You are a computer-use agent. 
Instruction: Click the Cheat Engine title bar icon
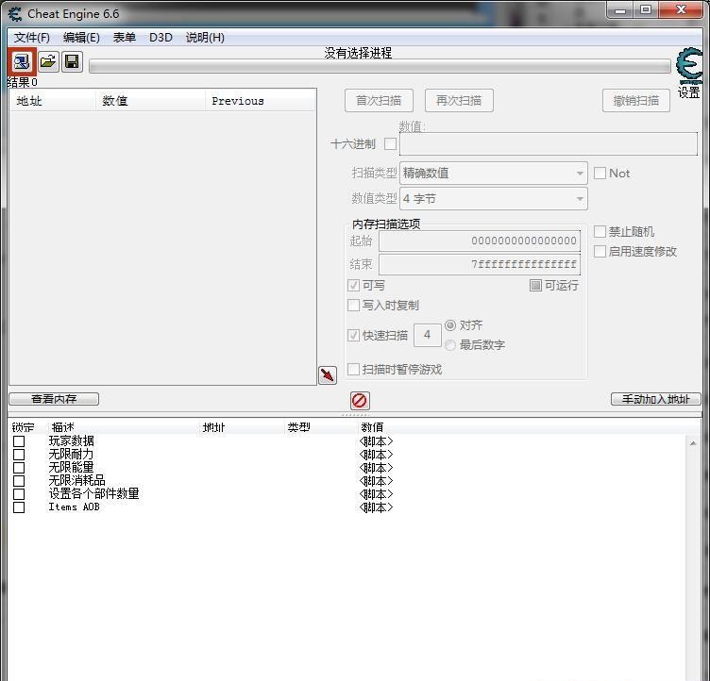pyautogui.click(x=14, y=14)
